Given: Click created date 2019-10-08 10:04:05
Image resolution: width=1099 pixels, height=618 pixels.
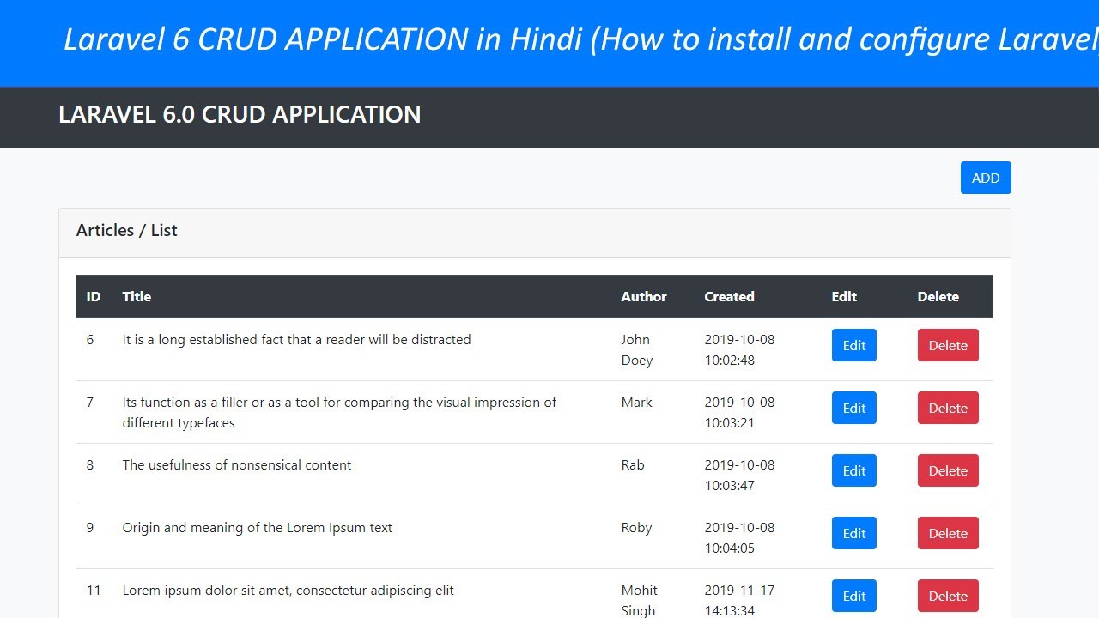Looking at the screenshot, I should coord(739,538).
